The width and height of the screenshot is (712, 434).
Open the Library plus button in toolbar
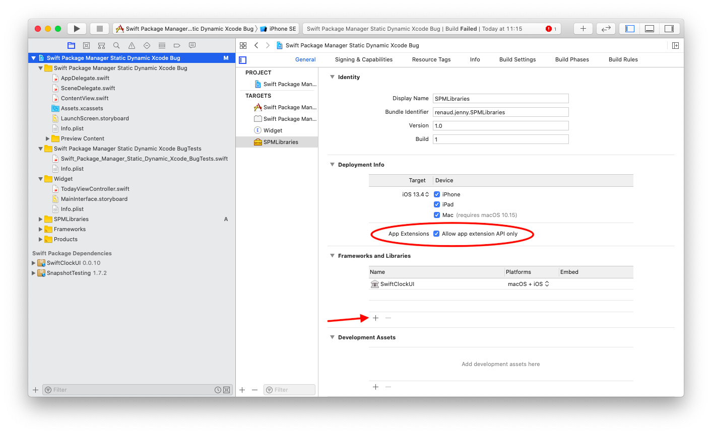pyautogui.click(x=583, y=29)
